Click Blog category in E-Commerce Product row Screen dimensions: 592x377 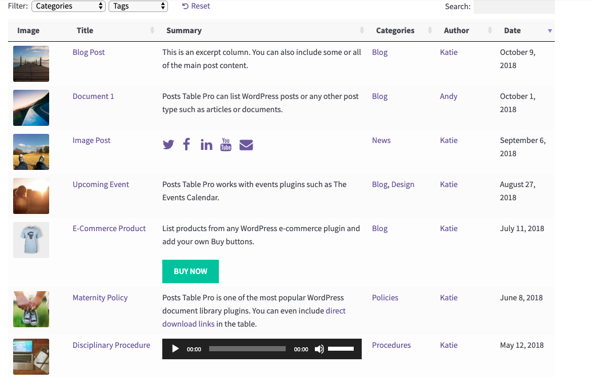point(380,228)
